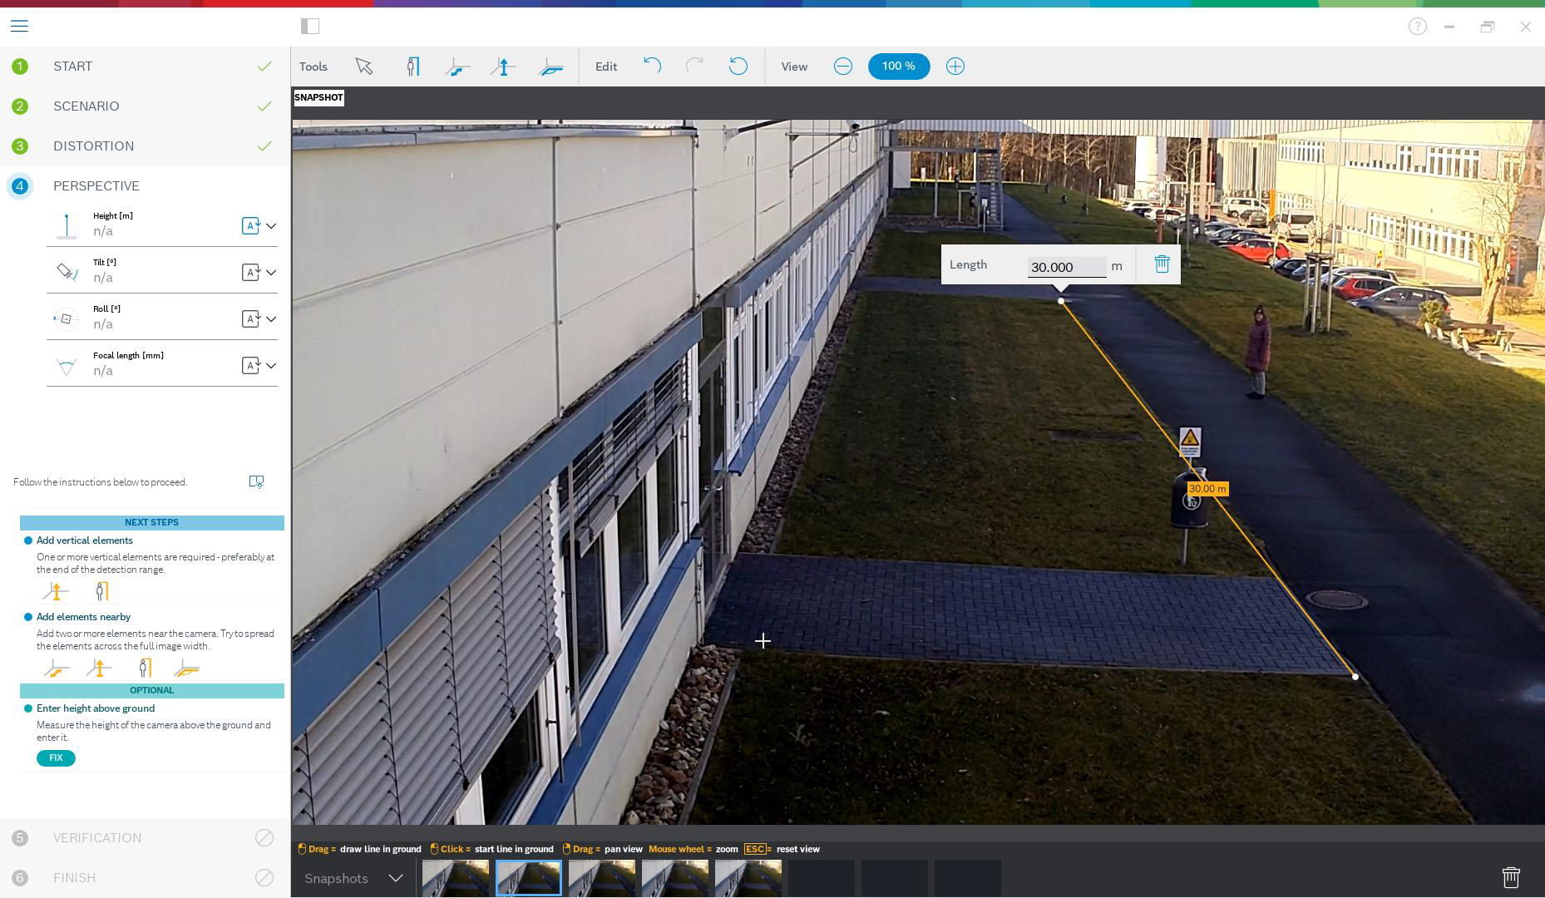The height and width of the screenshot is (898, 1545).
Task: Go to the SCENARIO step
Action: [x=86, y=106]
